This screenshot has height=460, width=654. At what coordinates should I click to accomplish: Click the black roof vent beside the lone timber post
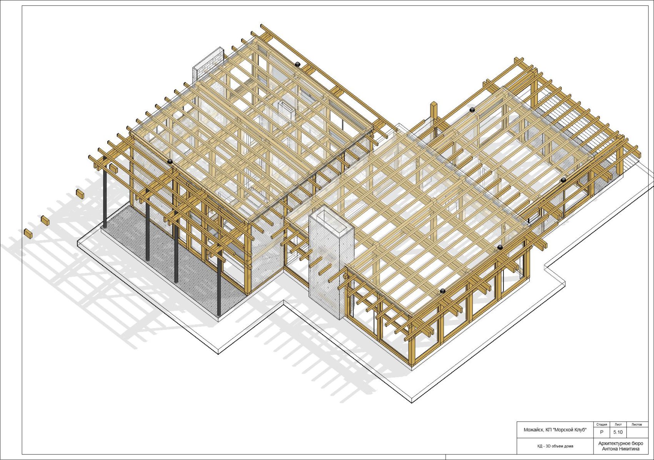pyautogui.click(x=472, y=110)
